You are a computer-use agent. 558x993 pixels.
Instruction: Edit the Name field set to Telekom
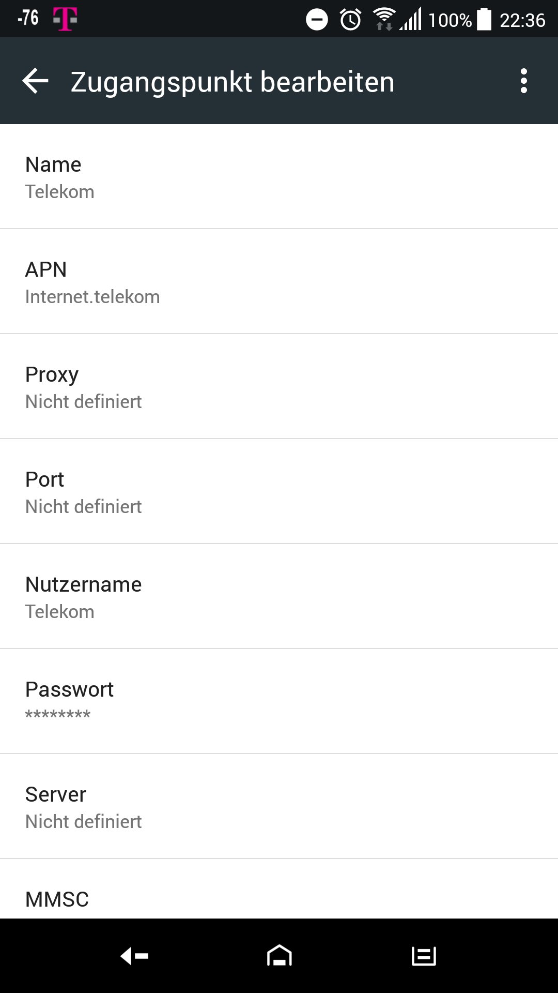(279, 177)
